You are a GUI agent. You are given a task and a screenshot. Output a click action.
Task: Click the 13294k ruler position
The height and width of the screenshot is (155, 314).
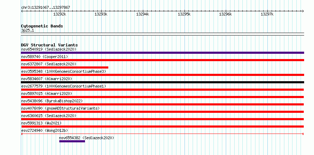point(143,14)
